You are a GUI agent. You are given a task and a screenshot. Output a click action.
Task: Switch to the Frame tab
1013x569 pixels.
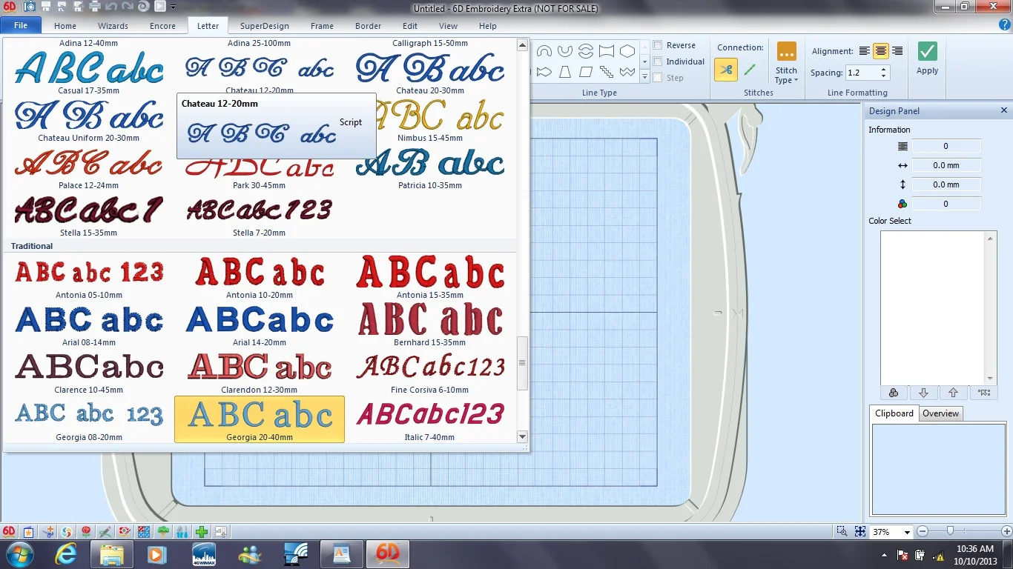[x=322, y=26]
